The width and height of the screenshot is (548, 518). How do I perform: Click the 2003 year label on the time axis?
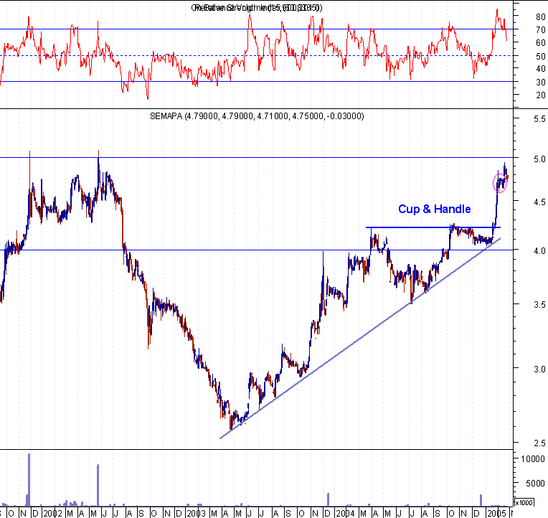click(197, 513)
